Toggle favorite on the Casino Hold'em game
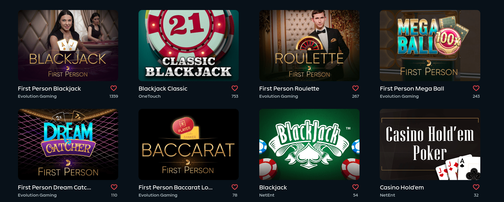This screenshot has height=202, width=504. tap(476, 187)
